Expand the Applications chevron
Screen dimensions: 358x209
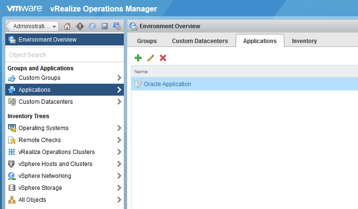119,90
